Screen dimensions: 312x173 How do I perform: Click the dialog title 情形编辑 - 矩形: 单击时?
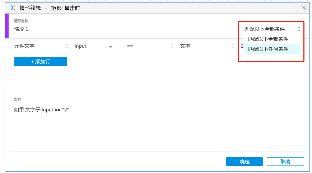pos(50,8)
